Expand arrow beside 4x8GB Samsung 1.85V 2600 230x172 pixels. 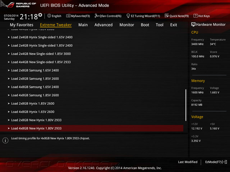pos(9,95)
